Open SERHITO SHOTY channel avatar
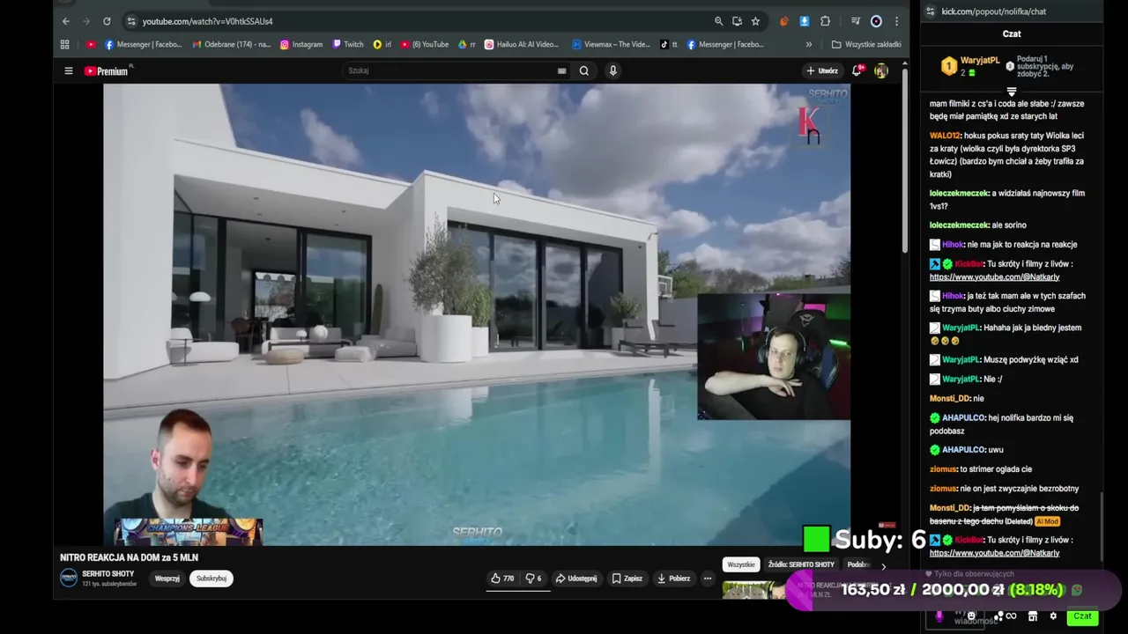This screenshot has height=634, width=1128. point(68,578)
